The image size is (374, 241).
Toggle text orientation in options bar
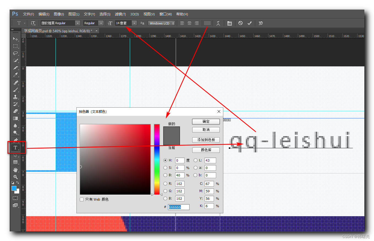point(33,23)
